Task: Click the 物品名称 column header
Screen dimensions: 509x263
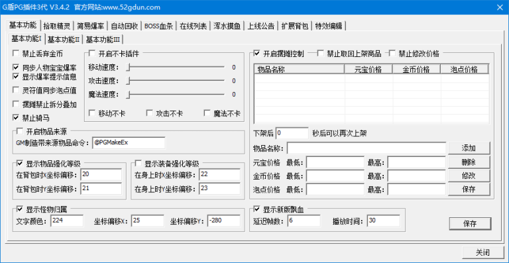Action: click(300, 70)
